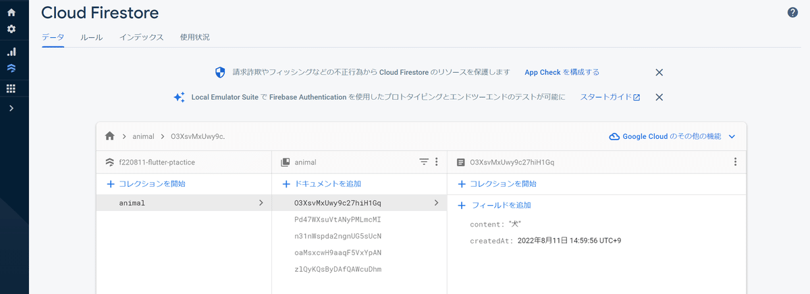The image size is (810, 294).
Task: Expand the left sidebar chevron
Action: pyautogui.click(x=11, y=108)
